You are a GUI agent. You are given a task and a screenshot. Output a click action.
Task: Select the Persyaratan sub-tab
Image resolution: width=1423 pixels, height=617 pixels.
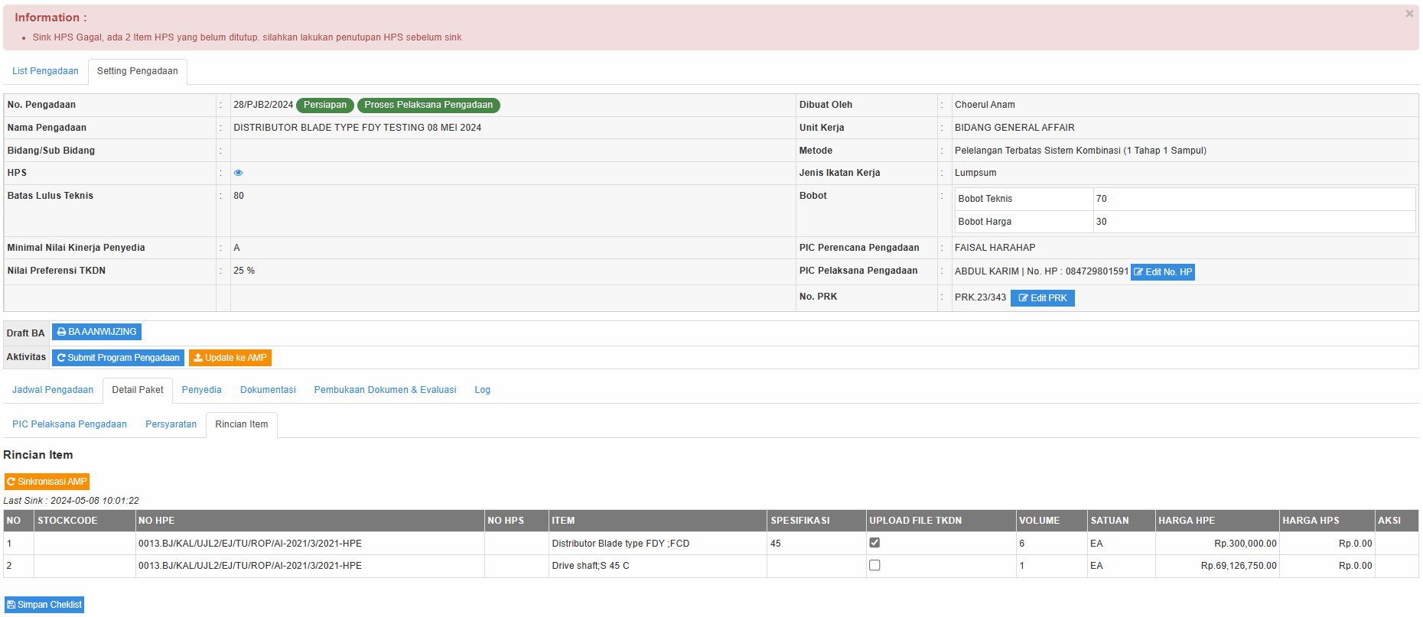pos(171,424)
